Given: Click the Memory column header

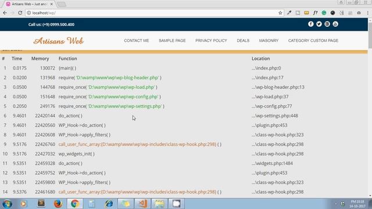Looking at the screenshot, I should click(40, 59).
